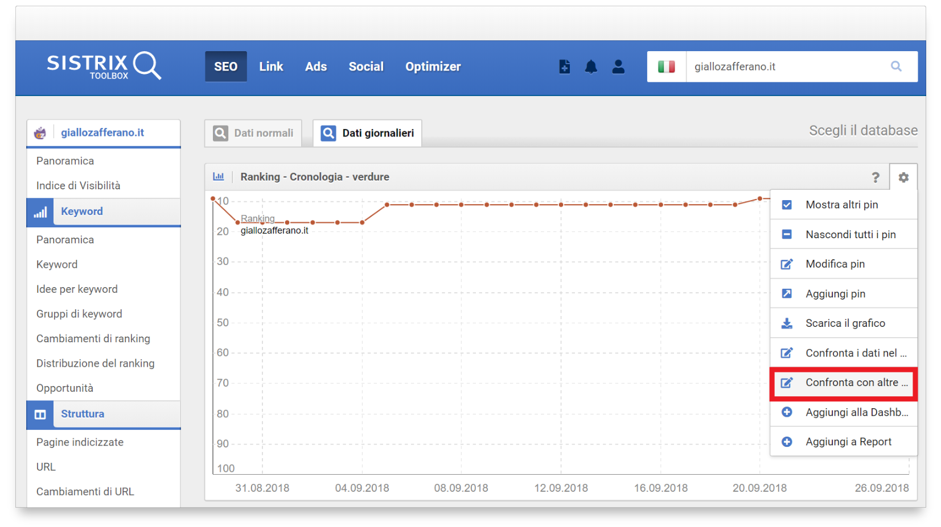Click the giallozafferano.it label on chart
941x527 pixels.
[274, 230]
